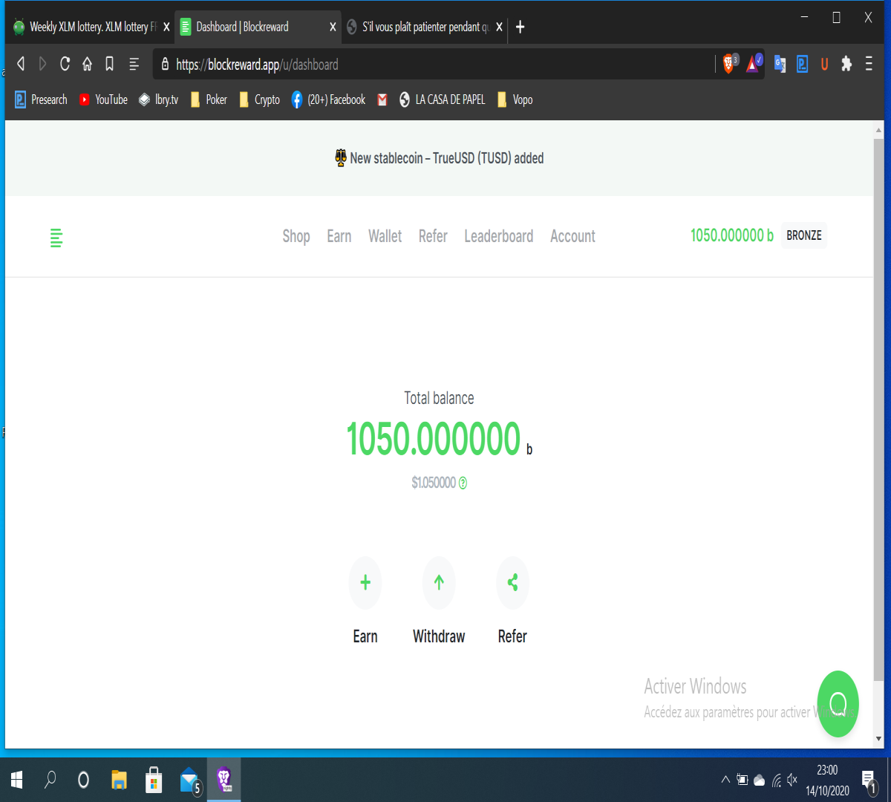891x802 pixels.
Task: Click the Earn plus circle icon
Action: point(365,583)
